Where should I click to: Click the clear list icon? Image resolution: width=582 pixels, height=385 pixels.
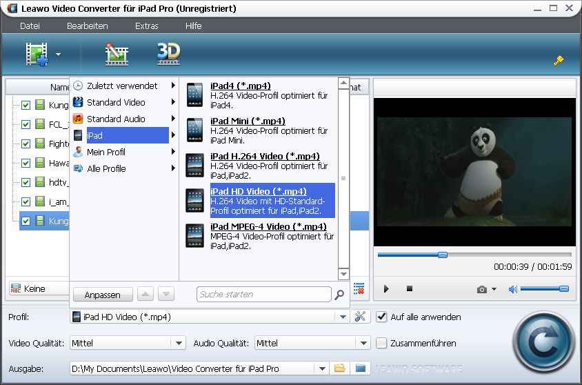359,288
